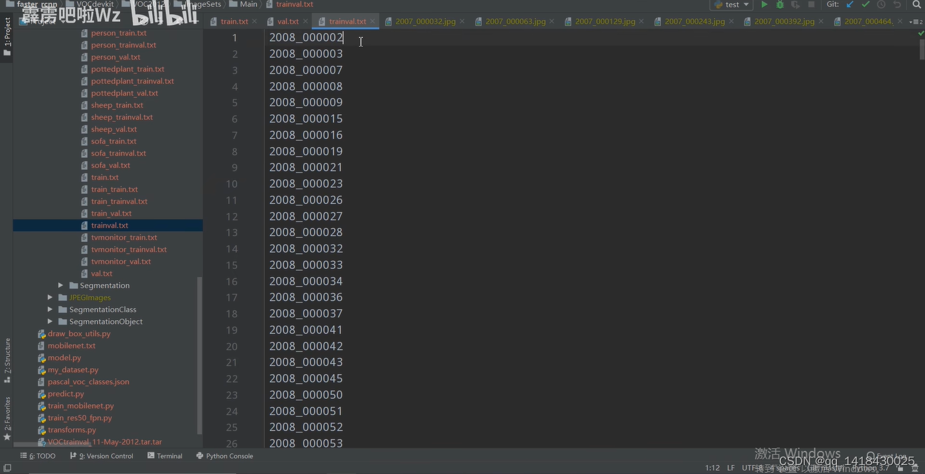The width and height of the screenshot is (925, 474).
Task: Revert changes with Git undo arrow
Action: 897,4
